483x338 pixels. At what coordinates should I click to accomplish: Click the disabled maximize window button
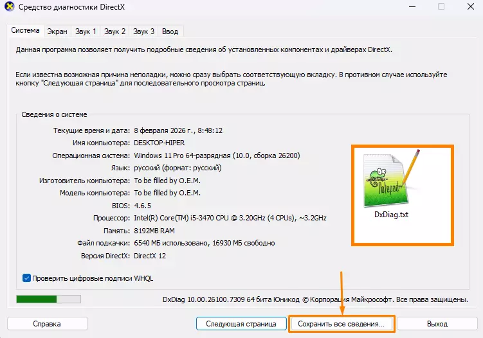pos(441,6)
